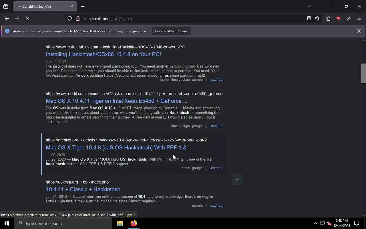Image resolution: width=366 pixels, height=229 pixels.
Task: Close the CollabNet SearXNG tab
Action: pyautogui.click(x=72, y=6)
